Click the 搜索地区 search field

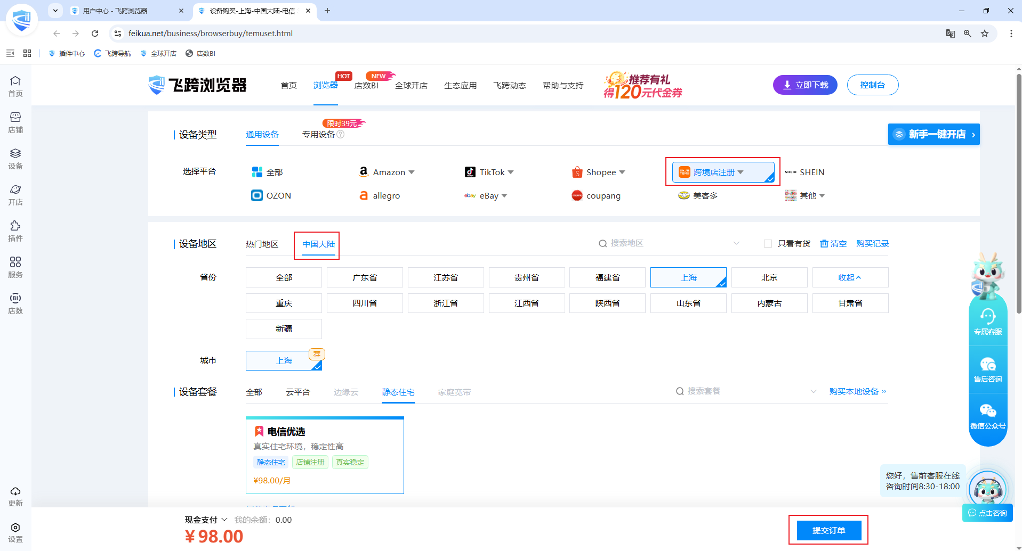coord(670,243)
